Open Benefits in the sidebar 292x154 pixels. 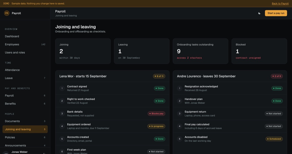tap(25, 103)
